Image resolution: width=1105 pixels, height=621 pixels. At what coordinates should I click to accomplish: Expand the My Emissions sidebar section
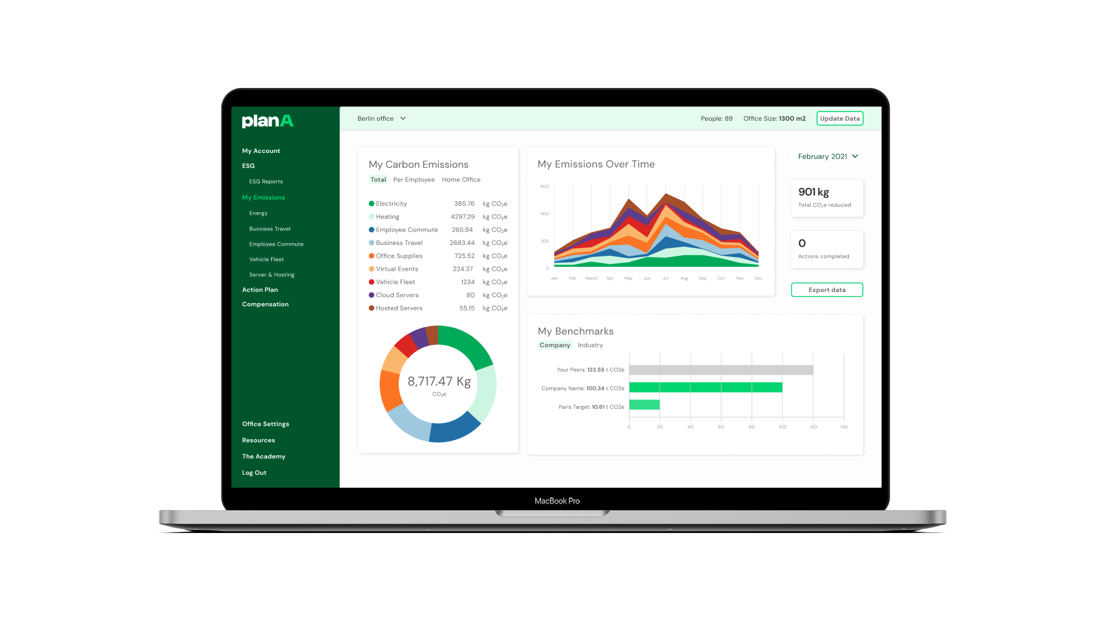pos(263,197)
